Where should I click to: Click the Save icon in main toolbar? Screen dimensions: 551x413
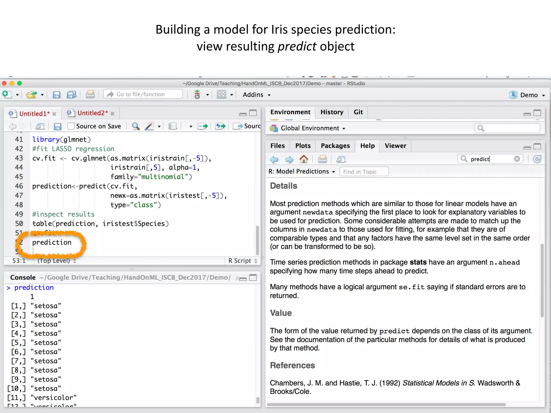click(56, 95)
